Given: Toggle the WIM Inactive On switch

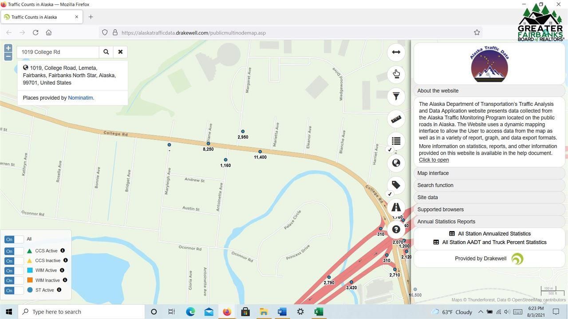Looking at the screenshot, I should tap(13, 280).
